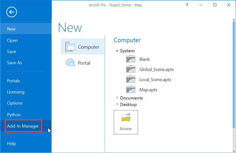Click the Browse label text

(x=126, y=129)
